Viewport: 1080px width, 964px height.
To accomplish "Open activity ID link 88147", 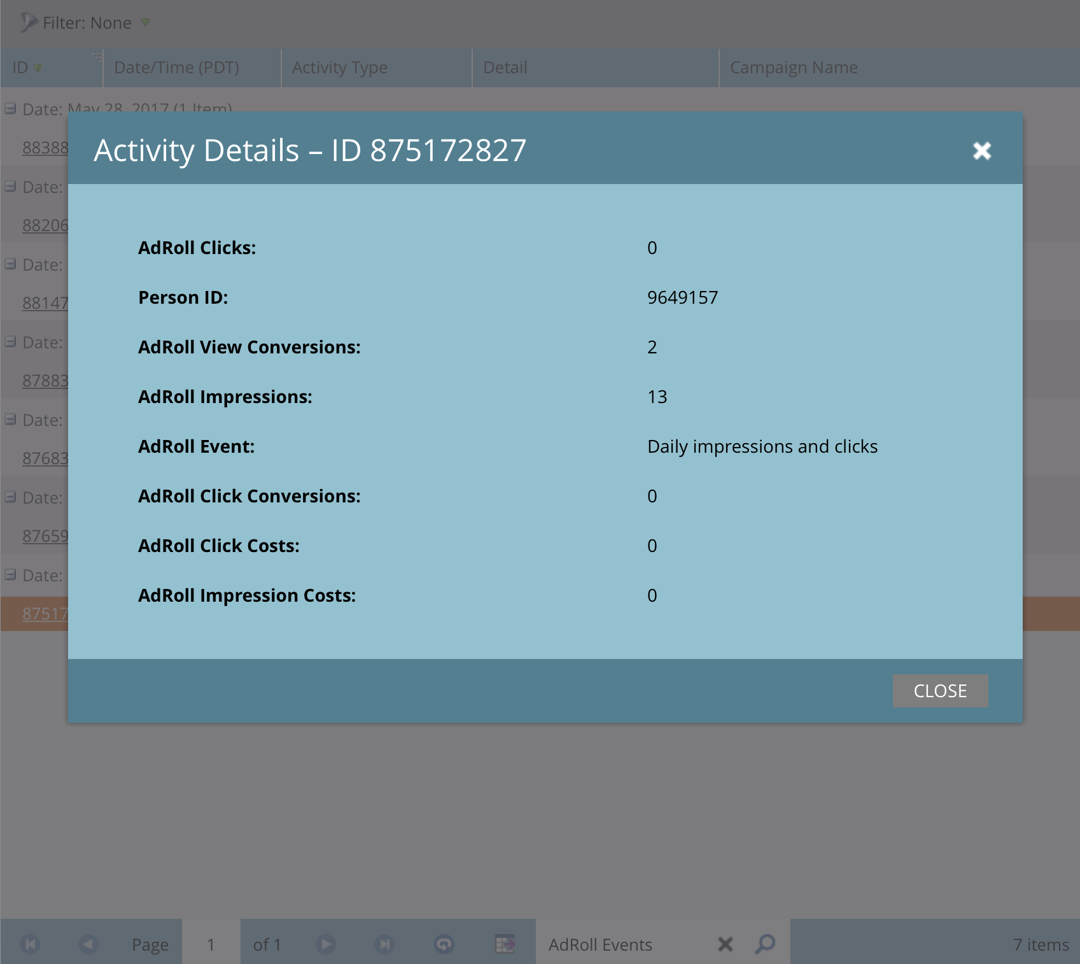I will click(45, 303).
